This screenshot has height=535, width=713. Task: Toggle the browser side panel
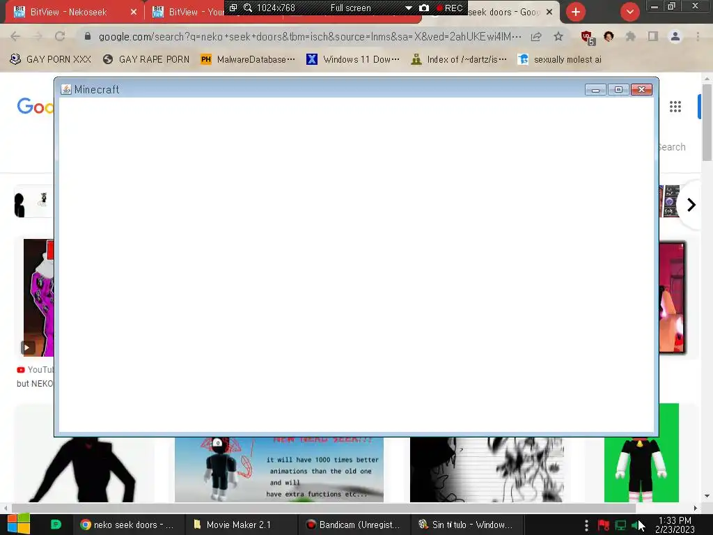(x=653, y=36)
